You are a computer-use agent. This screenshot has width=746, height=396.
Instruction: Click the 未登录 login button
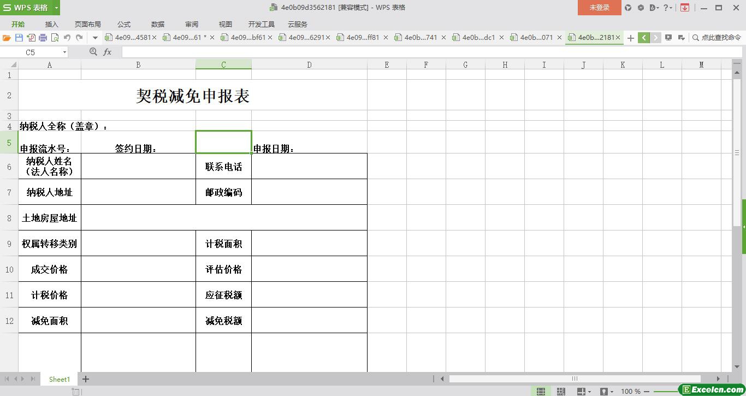click(x=599, y=8)
